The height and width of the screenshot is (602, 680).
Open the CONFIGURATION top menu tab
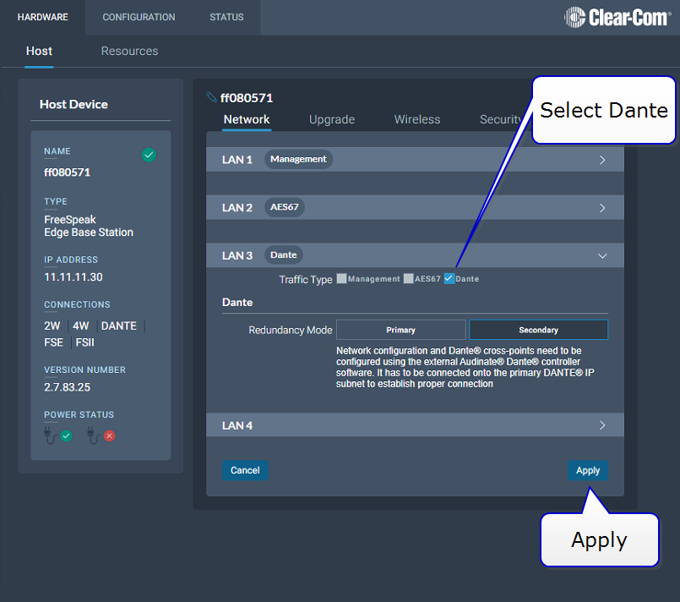(139, 17)
